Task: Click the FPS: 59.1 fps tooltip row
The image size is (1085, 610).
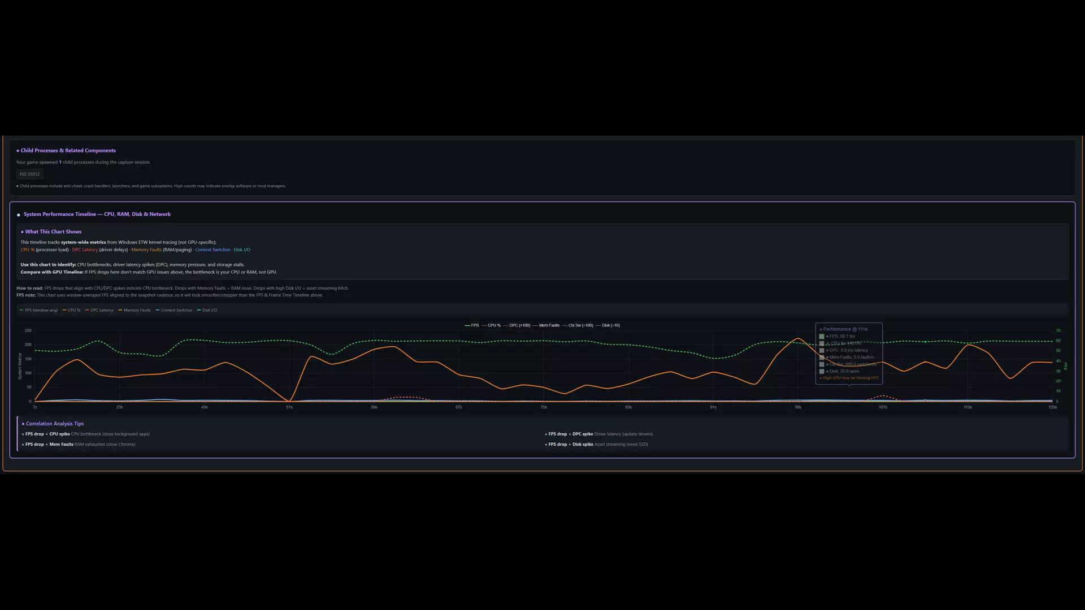Action: coord(837,336)
